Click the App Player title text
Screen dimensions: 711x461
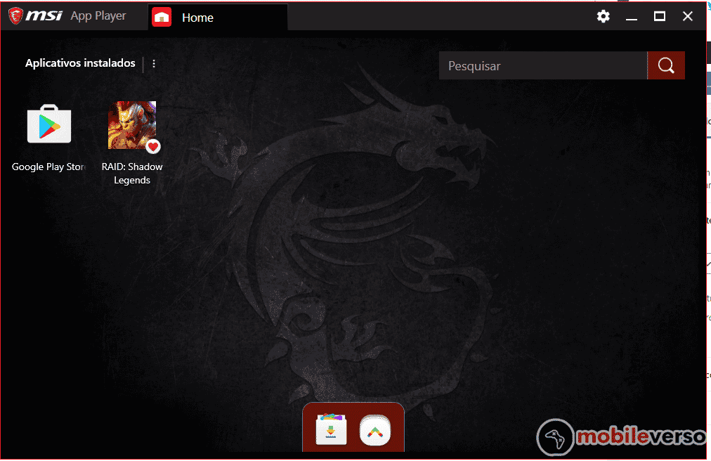point(98,16)
